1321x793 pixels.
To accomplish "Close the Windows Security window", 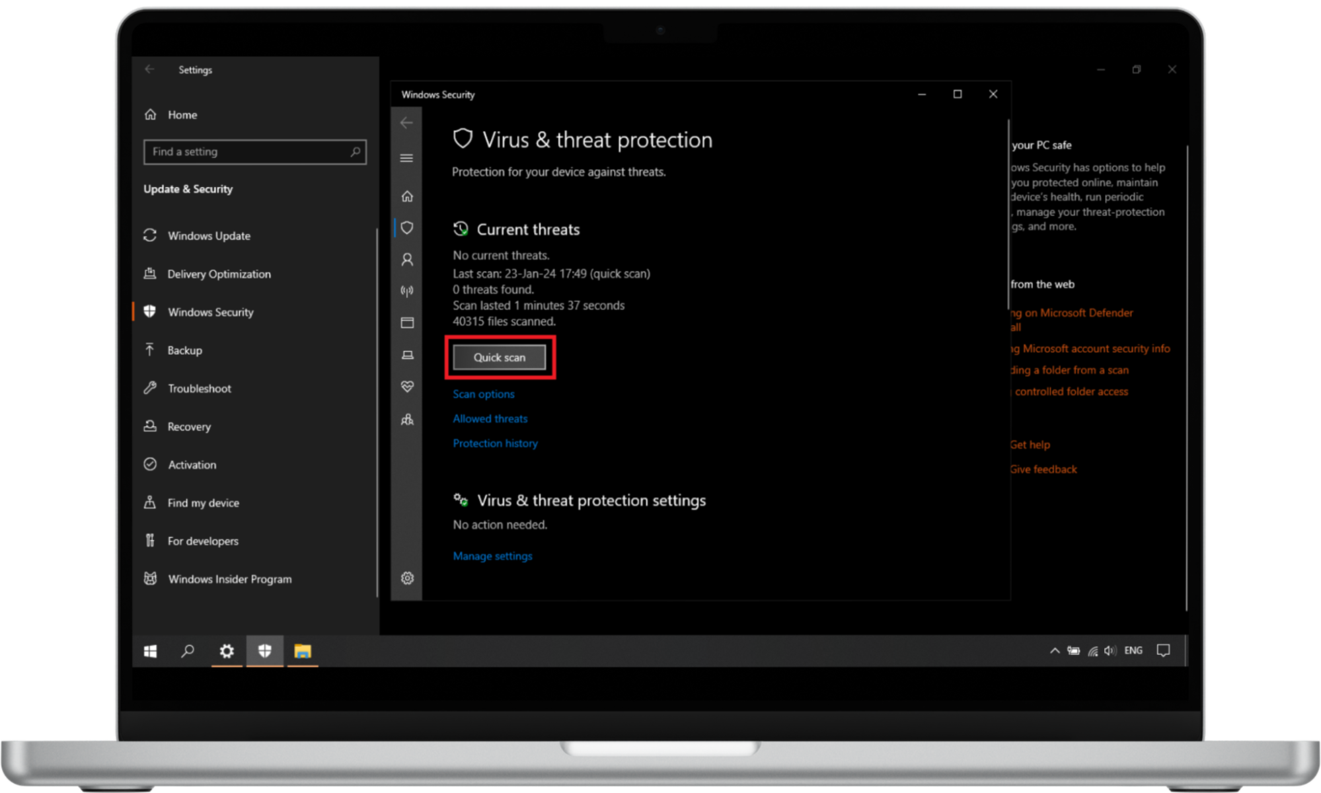I will click(x=993, y=94).
